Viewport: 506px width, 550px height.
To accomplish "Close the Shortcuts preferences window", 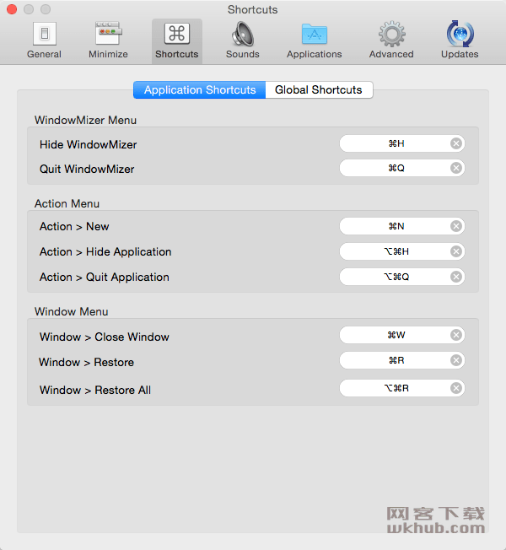I will click(x=12, y=9).
